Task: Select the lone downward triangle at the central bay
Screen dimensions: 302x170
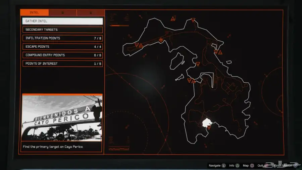Action: (198, 64)
